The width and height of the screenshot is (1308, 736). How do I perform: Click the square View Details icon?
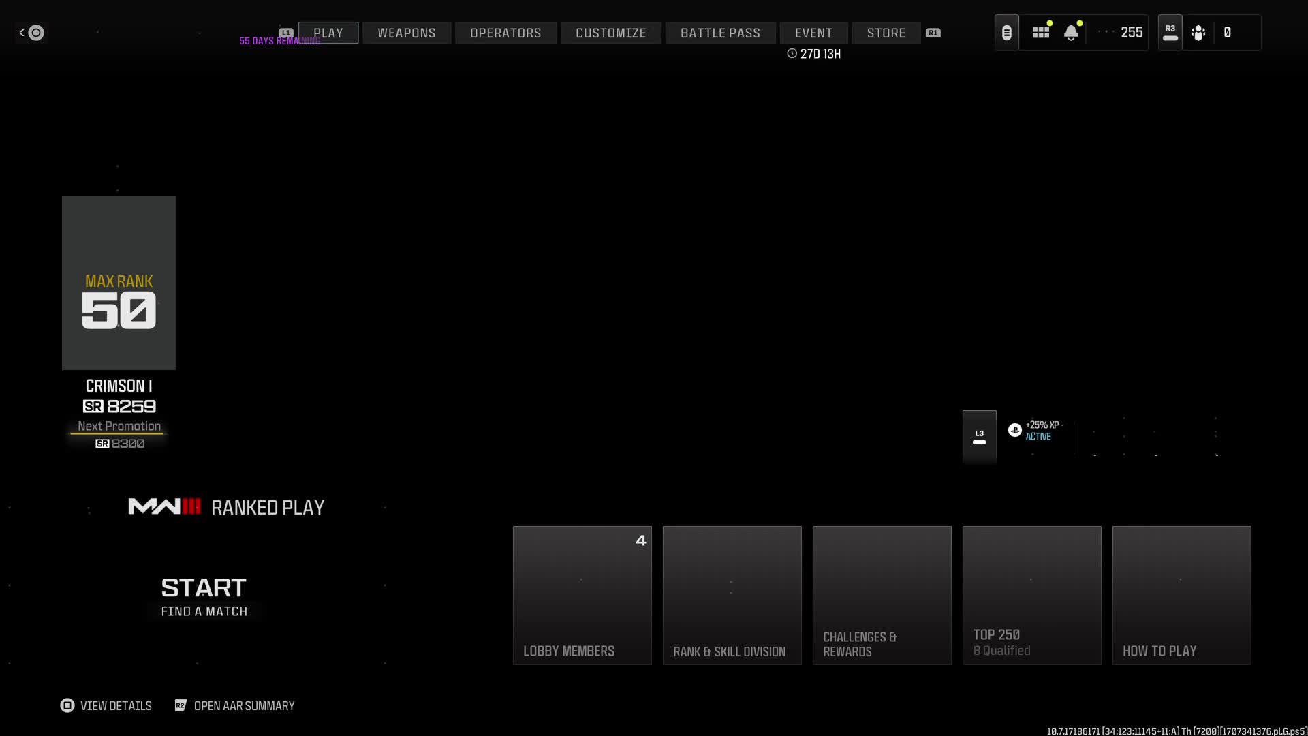click(67, 705)
